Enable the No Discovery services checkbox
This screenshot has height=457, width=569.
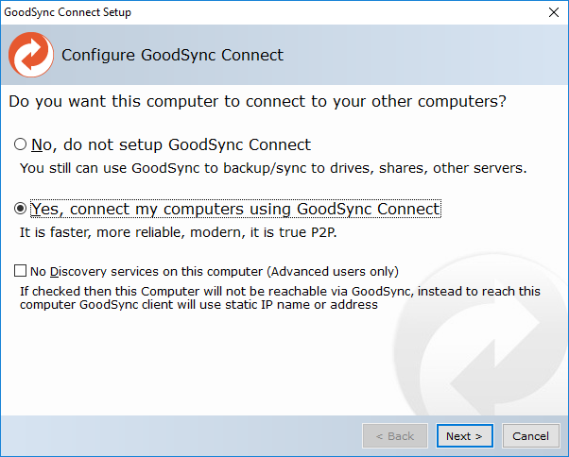tap(21, 271)
